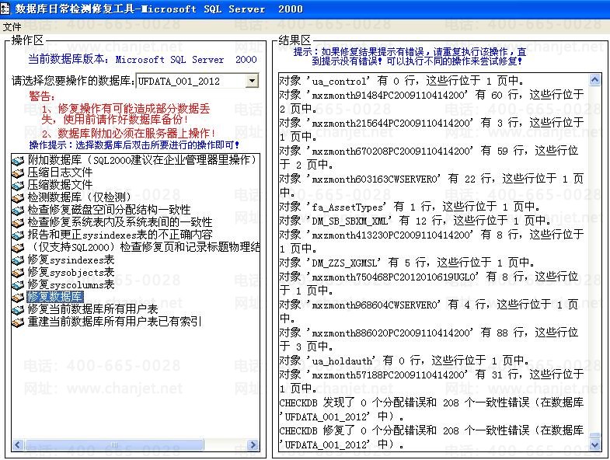Click icon beside 压缩数据文件
Image resolution: width=610 pixels, height=460 pixels.
coord(18,185)
